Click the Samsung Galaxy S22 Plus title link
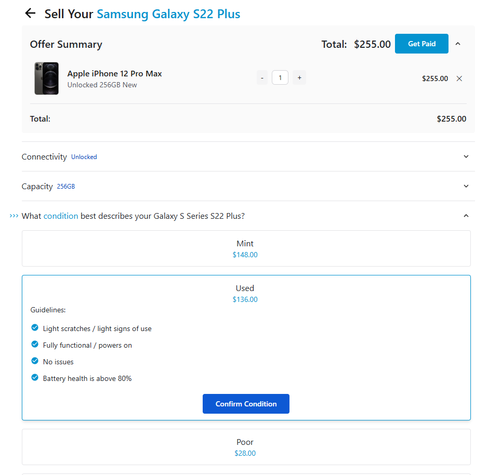The image size is (501, 475). tap(168, 14)
